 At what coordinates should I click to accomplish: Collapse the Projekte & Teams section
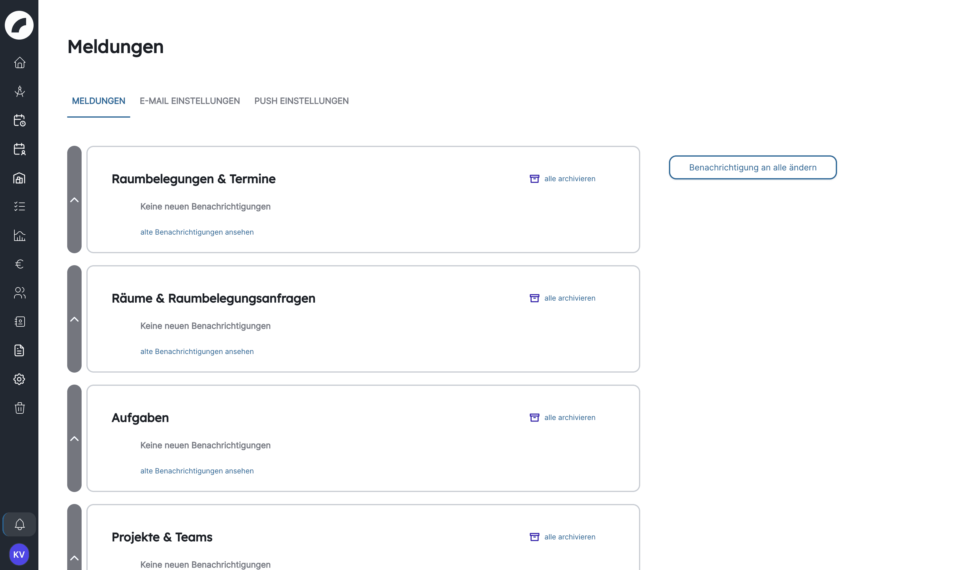pyautogui.click(x=74, y=558)
